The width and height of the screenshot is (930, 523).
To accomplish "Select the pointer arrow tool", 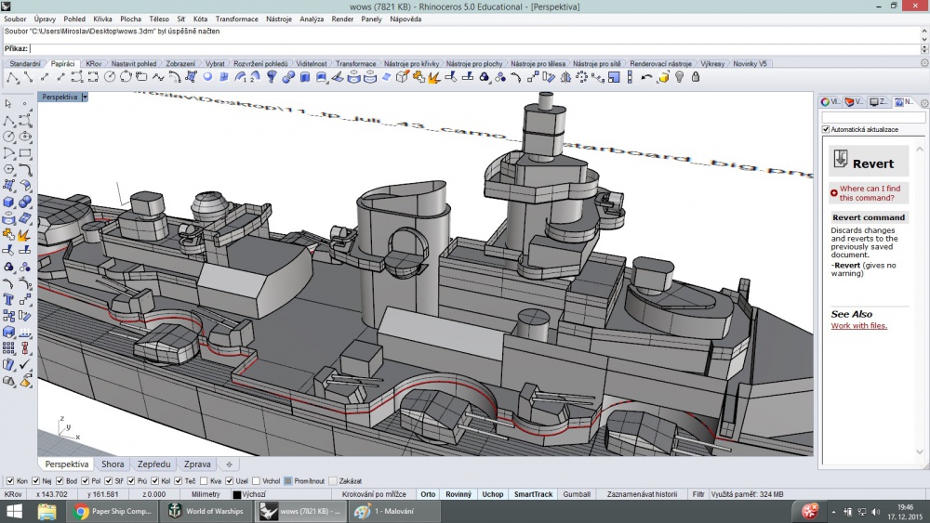I will [x=9, y=104].
